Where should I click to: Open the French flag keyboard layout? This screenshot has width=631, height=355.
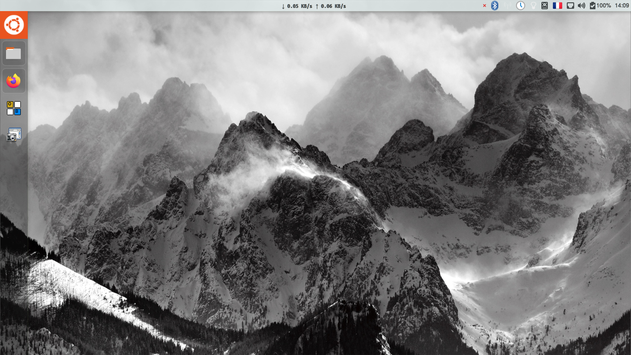pyautogui.click(x=558, y=6)
